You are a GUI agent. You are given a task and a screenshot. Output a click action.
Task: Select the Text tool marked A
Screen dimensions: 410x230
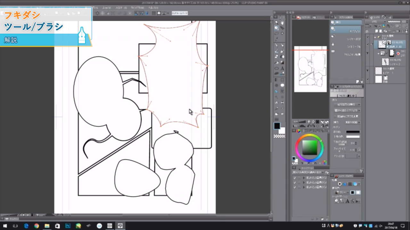tap(282, 68)
